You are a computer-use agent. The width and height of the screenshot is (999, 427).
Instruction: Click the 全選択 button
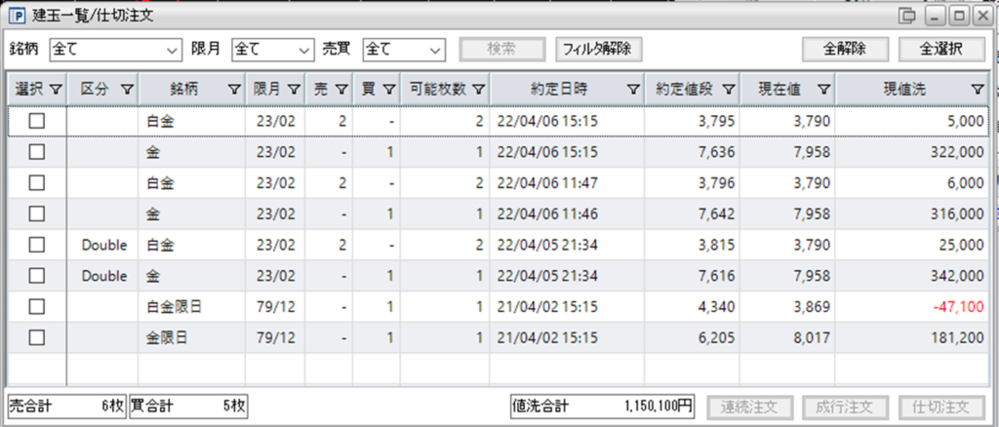point(941,49)
